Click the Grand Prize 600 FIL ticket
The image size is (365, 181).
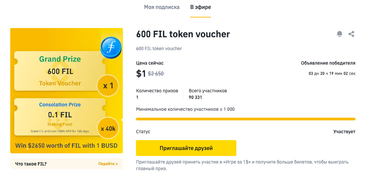(60, 71)
